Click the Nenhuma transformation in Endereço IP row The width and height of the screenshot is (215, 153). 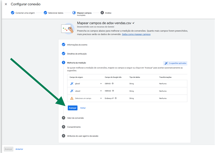point(163,98)
